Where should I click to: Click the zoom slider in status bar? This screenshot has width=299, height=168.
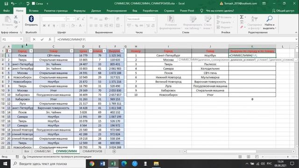275,157
